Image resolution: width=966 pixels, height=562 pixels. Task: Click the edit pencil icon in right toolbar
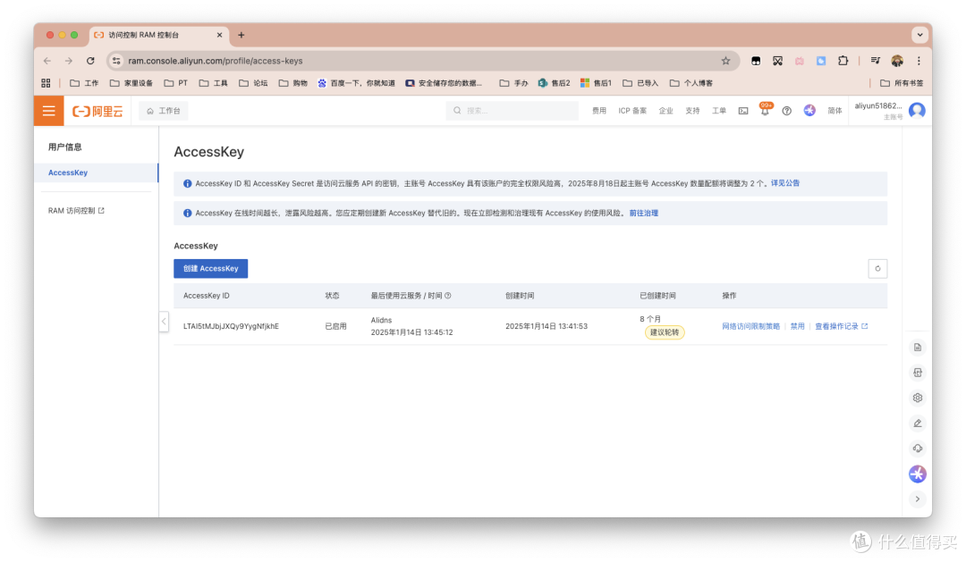918,423
